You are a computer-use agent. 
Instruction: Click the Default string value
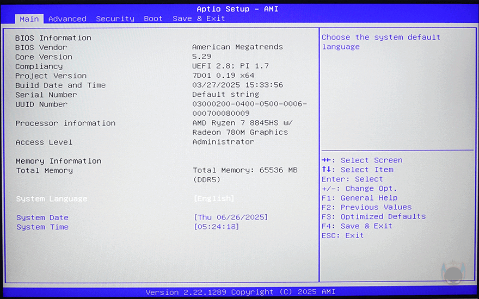point(226,94)
